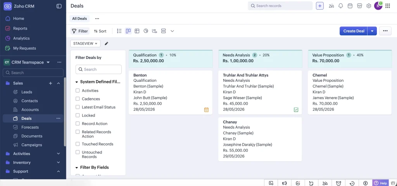Check the Related Records Action checkbox
Viewport: 397px width, 186px height.
click(x=78, y=132)
